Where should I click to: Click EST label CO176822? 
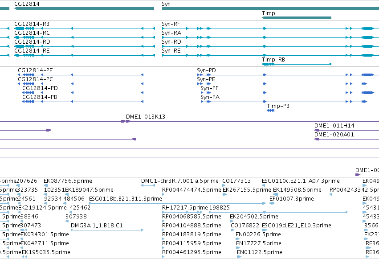pos(245,226)
